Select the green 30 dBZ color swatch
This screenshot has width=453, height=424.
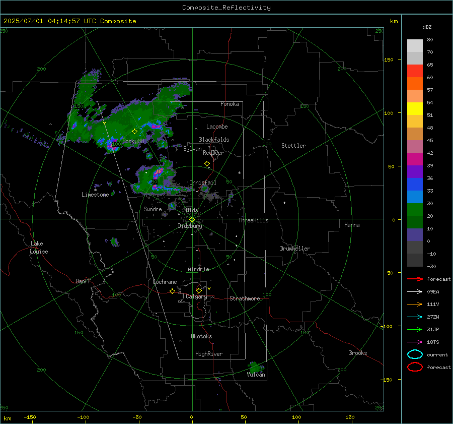(x=415, y=209)
